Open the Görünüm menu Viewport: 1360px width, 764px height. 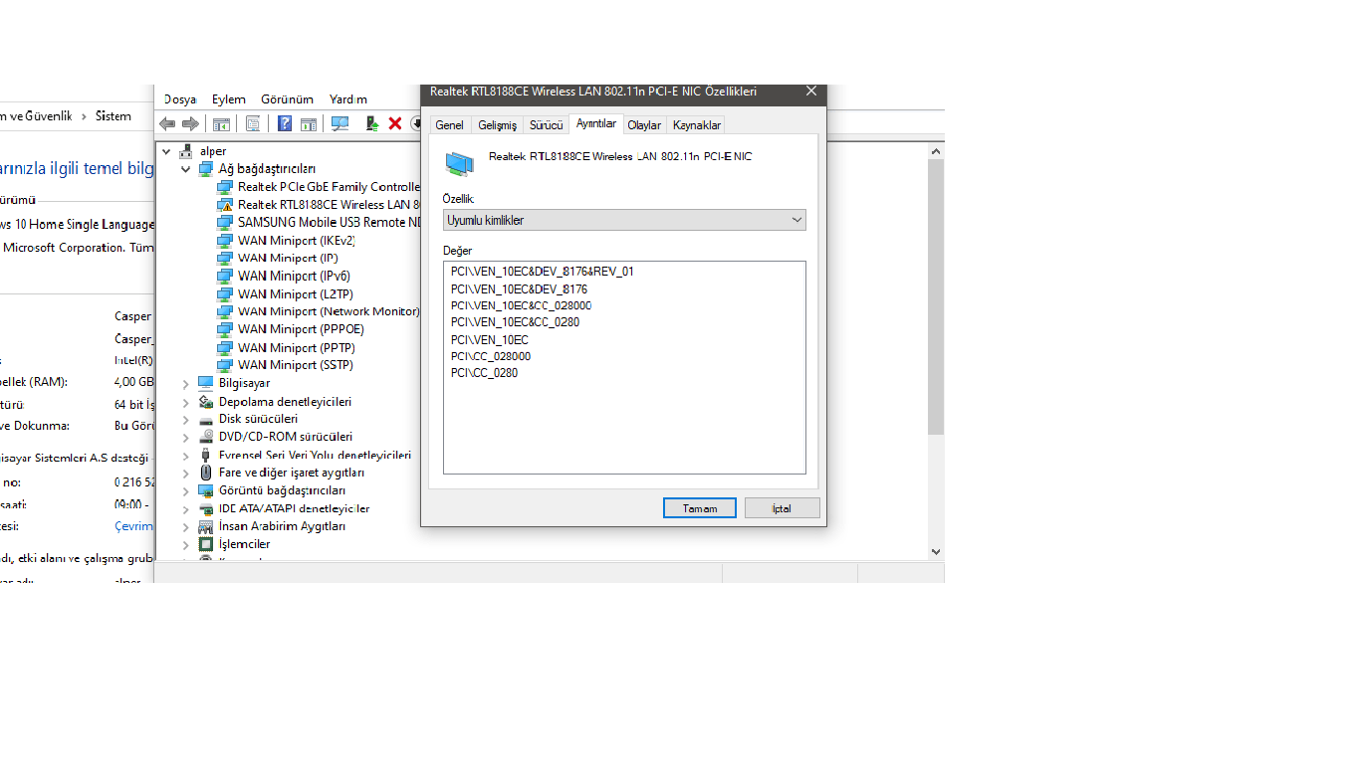287,99
